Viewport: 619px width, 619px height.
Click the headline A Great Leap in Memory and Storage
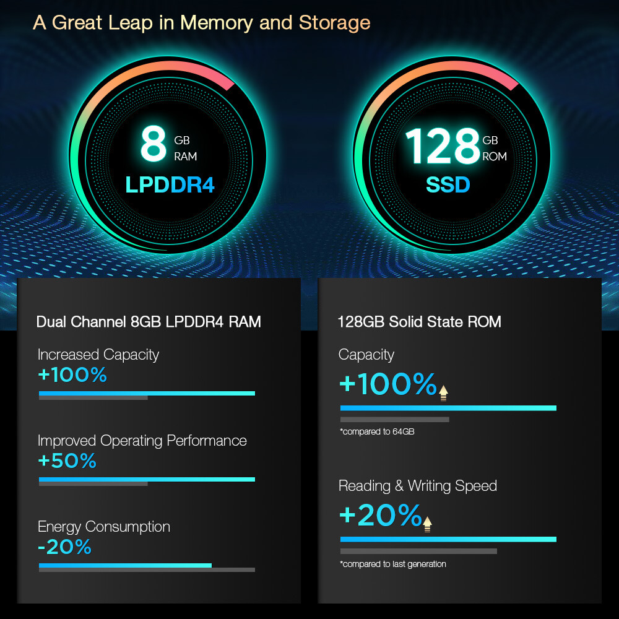point(202,23)
